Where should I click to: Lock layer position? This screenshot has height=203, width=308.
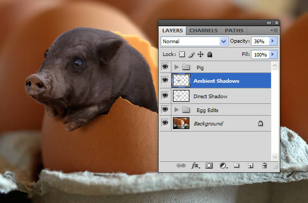200,54
